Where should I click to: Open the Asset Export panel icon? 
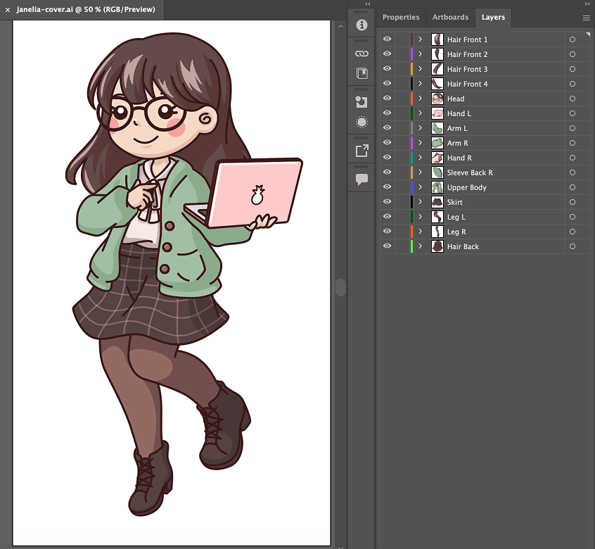pyautogui.click(x=362, y=151)
